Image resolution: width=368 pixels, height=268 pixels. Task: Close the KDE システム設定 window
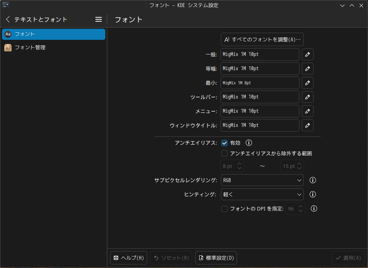tap(361, 6)
